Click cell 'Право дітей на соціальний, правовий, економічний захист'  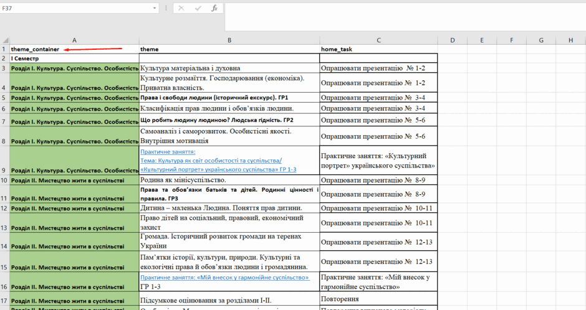[229, 223]
